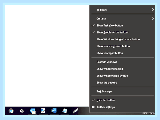Enable Show touchpad button
The height and width of the screenshot is (120, 160).
tap(122, 53)
